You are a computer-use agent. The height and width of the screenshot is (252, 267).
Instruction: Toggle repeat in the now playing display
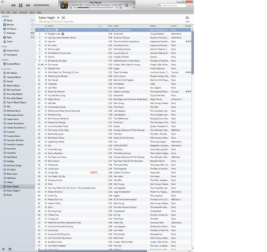click(71, 8)
